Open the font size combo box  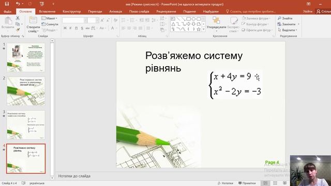(x=93, y=20)
